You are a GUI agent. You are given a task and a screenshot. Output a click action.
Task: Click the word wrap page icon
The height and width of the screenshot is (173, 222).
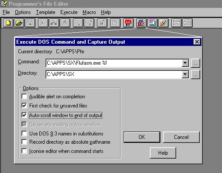(x=115, y=23)
